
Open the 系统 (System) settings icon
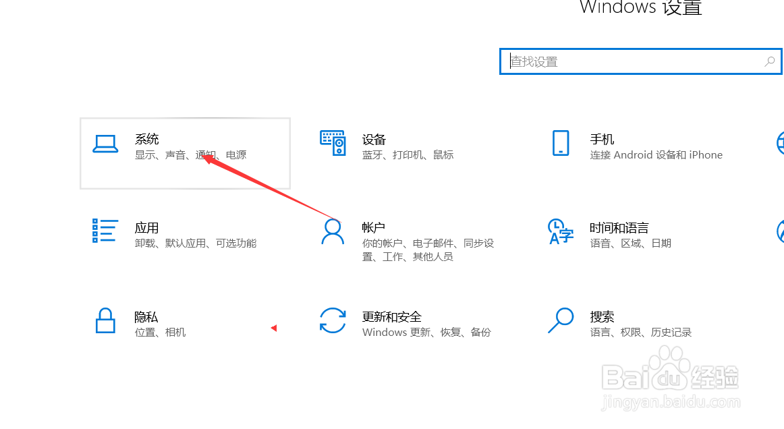click(105, 144)
